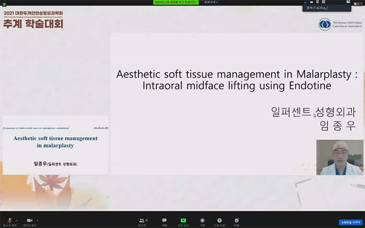This screenshot has height=228, width=365.
Task: Unmute the microphone in the Zoom toolbar
Action: (x=10, y=222)
